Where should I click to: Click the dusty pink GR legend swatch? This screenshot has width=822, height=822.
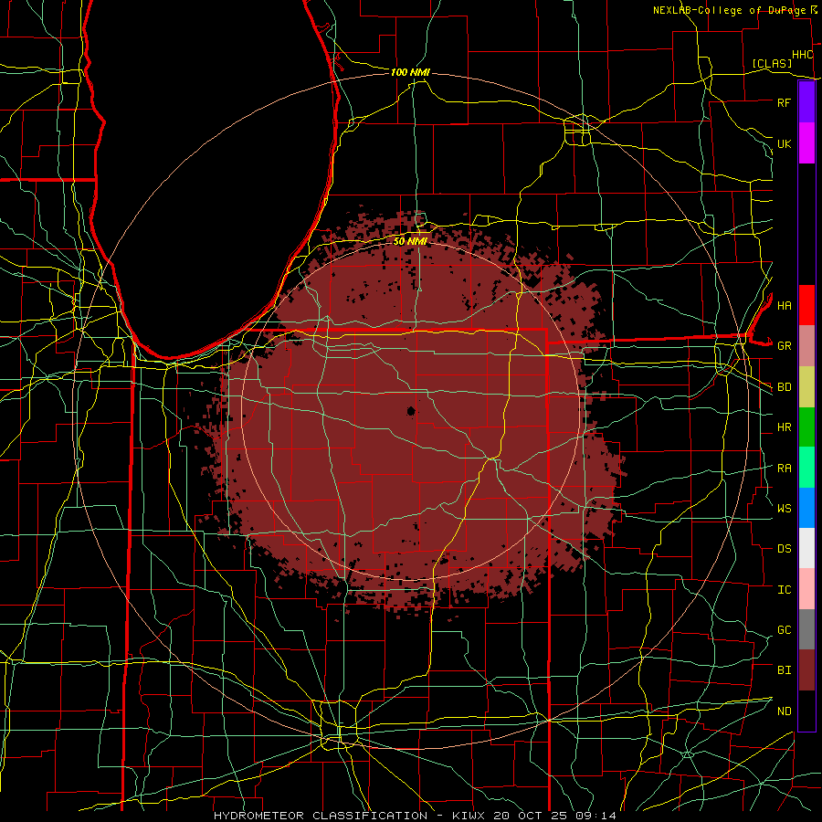806,346
